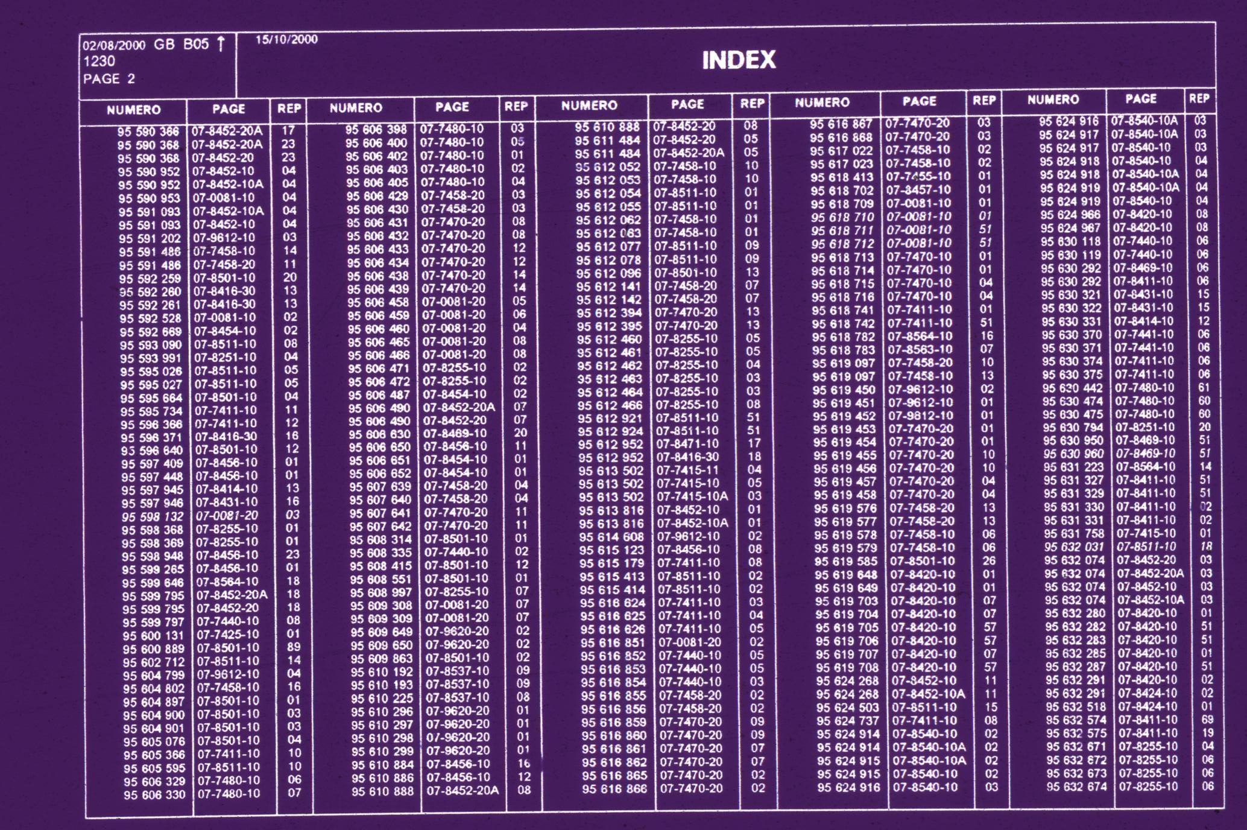Select numero 95 631 758
The width and height of the screenshot is (1247, 830).
tap(1075, 534)
